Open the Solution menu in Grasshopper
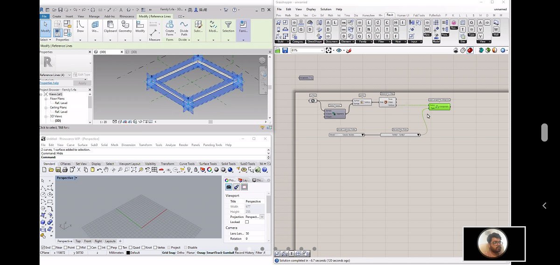Screen dimensions: 560x265 click(x=325, y=9)
